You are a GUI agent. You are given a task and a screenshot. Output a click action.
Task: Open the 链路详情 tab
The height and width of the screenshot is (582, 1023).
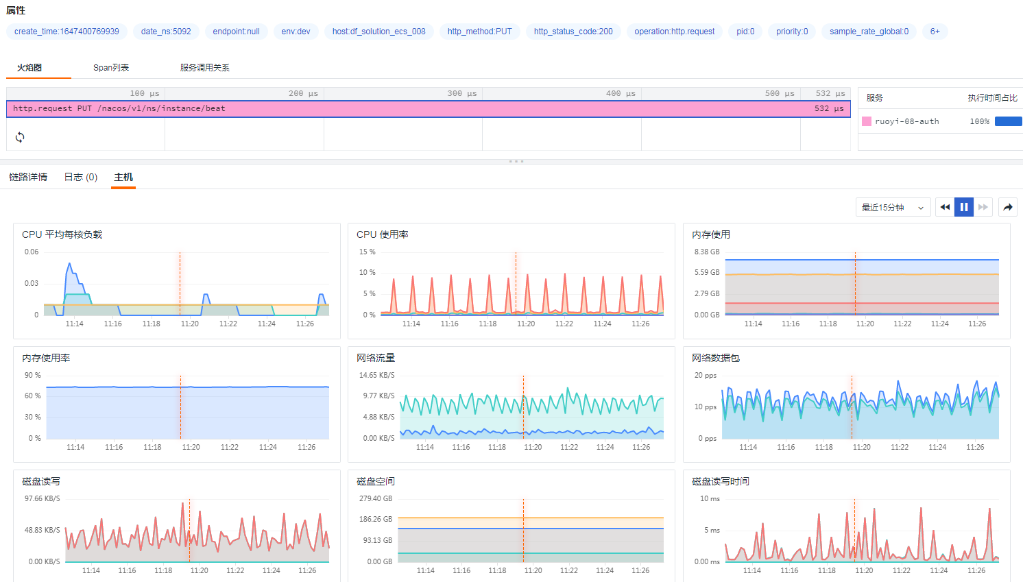[28, 176]
